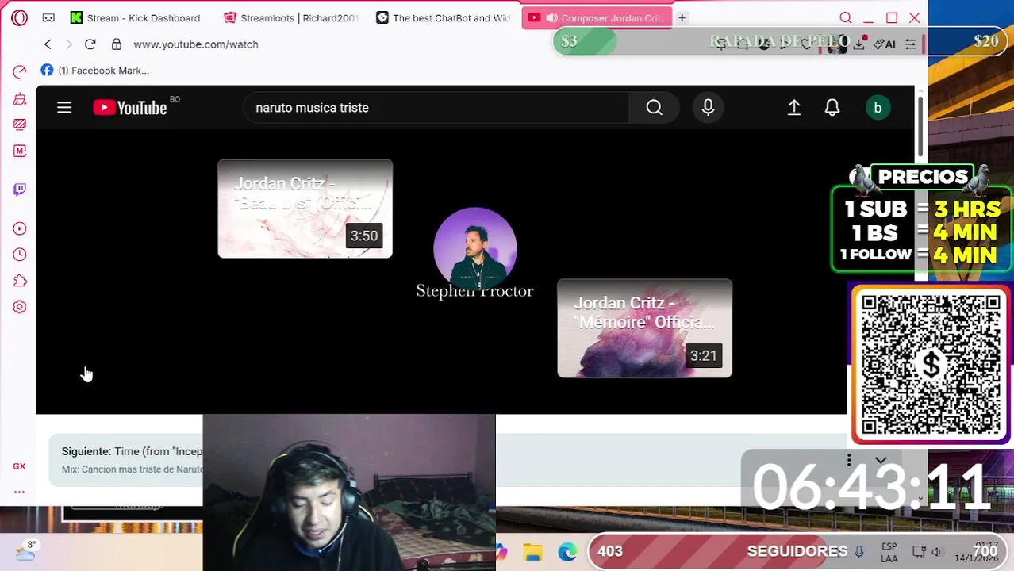
Task: Start voice search with the microphone icon
Action: 708,108
